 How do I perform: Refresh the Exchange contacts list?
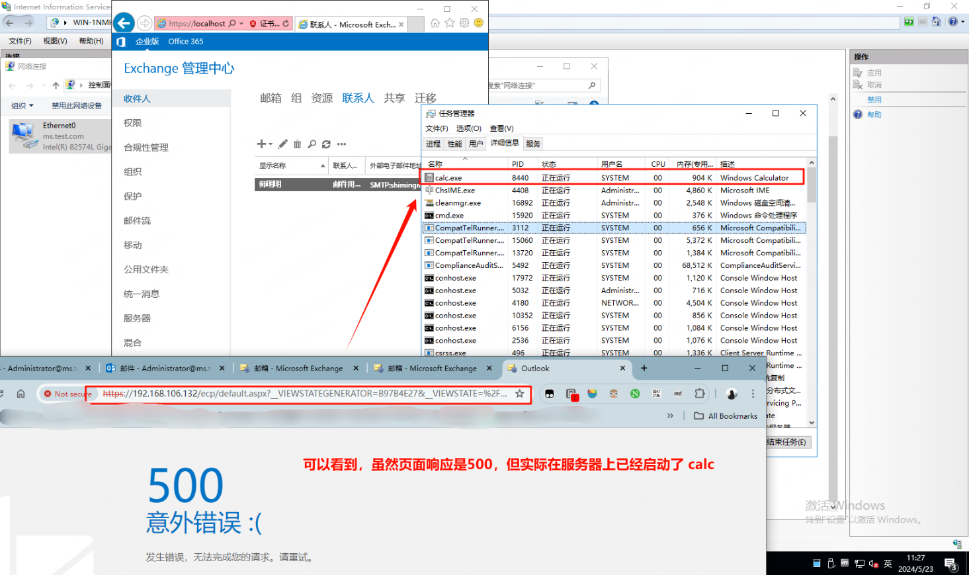[326, 144]
